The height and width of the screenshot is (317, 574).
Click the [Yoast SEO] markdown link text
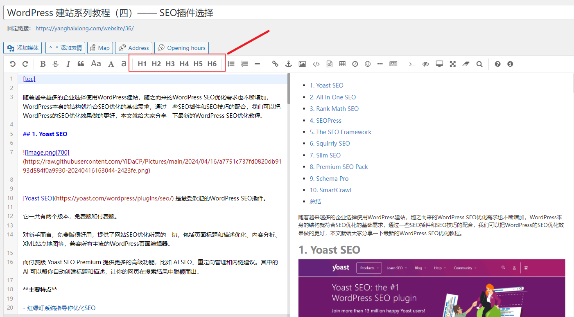(x=38, y=198)
